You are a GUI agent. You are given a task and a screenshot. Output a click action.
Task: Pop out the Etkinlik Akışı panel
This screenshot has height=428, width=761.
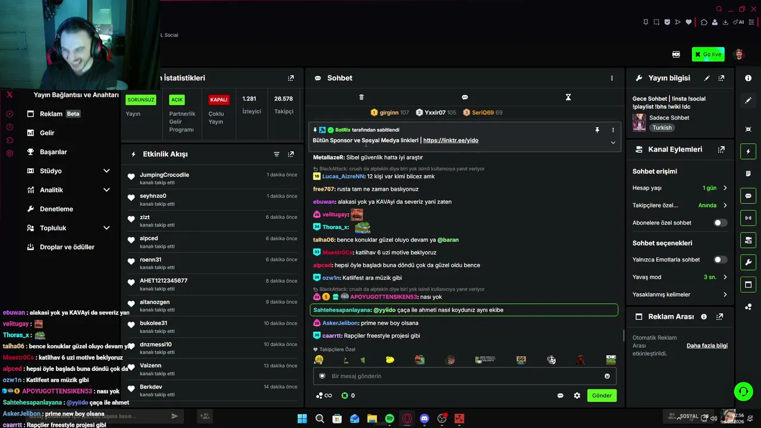click(x=291, y=154)
